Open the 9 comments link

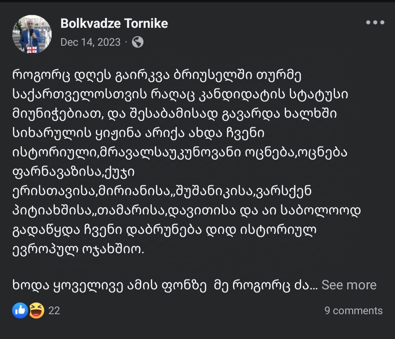(x=353, y=310)
